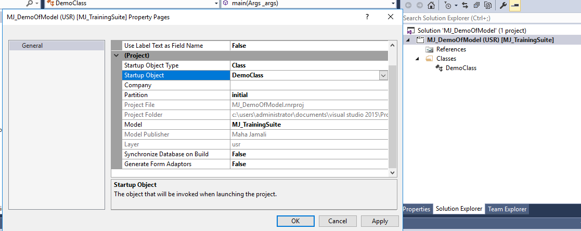581x231 pixels.
Task: Click Sync with Active Document icon
Action: pos(464,5)
